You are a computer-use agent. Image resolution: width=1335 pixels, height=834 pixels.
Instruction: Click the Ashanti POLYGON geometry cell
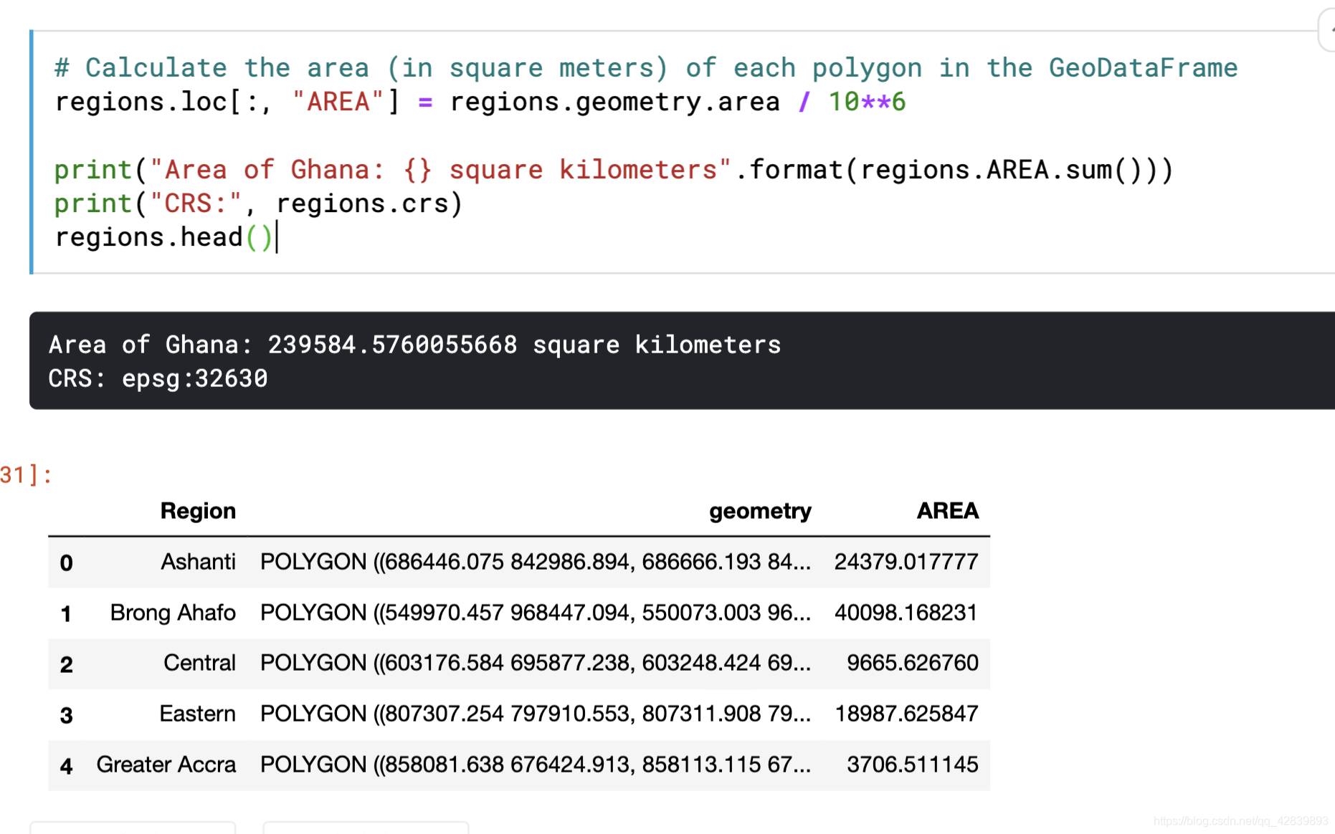click(x=536, y=562)
